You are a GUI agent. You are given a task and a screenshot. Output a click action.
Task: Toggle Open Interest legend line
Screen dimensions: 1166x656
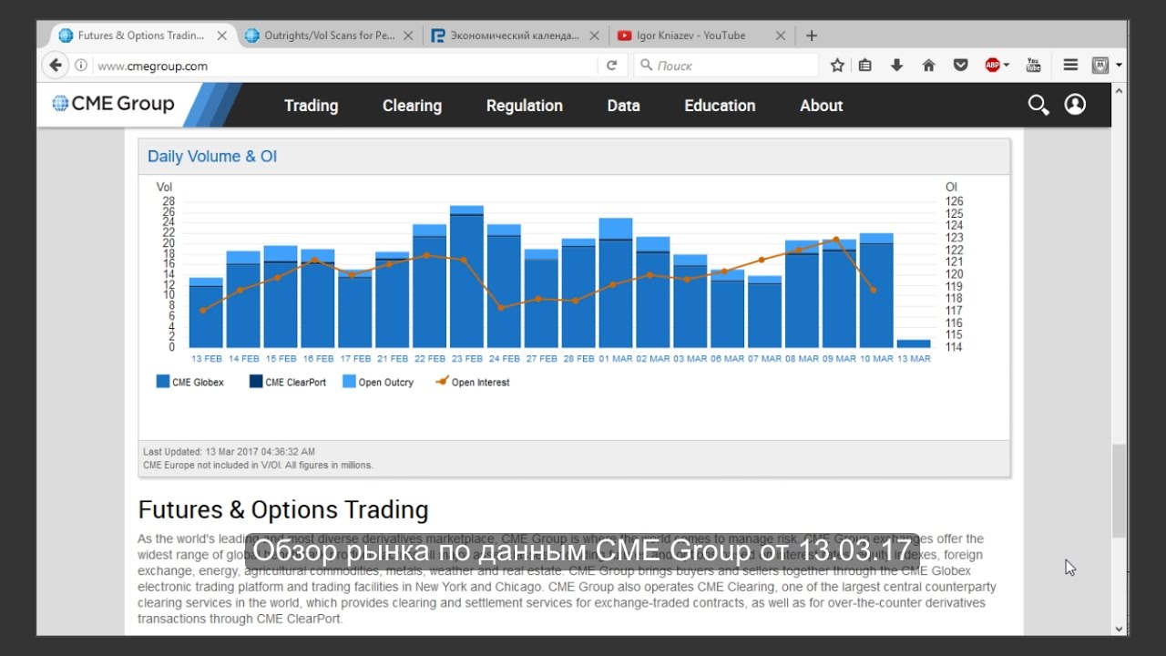coord(473,382)
